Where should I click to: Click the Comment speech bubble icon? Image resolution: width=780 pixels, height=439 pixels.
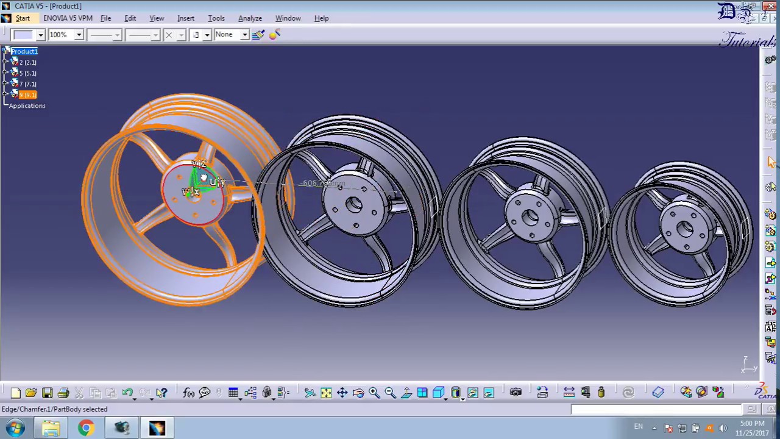coord(205,393)
